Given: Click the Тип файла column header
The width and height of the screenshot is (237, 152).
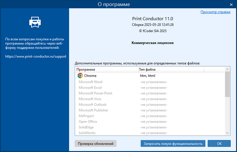Looking at the screenshot, I should pyautogui.click(x=171, y=69).
